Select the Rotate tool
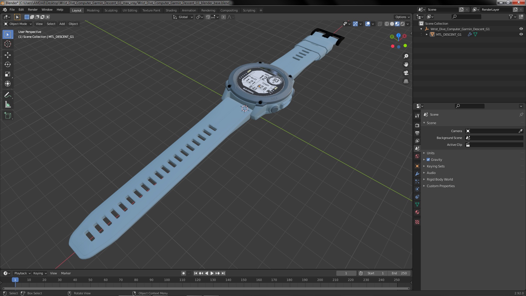The height and width of the screenshot is (296, 526). coord(8,65)
